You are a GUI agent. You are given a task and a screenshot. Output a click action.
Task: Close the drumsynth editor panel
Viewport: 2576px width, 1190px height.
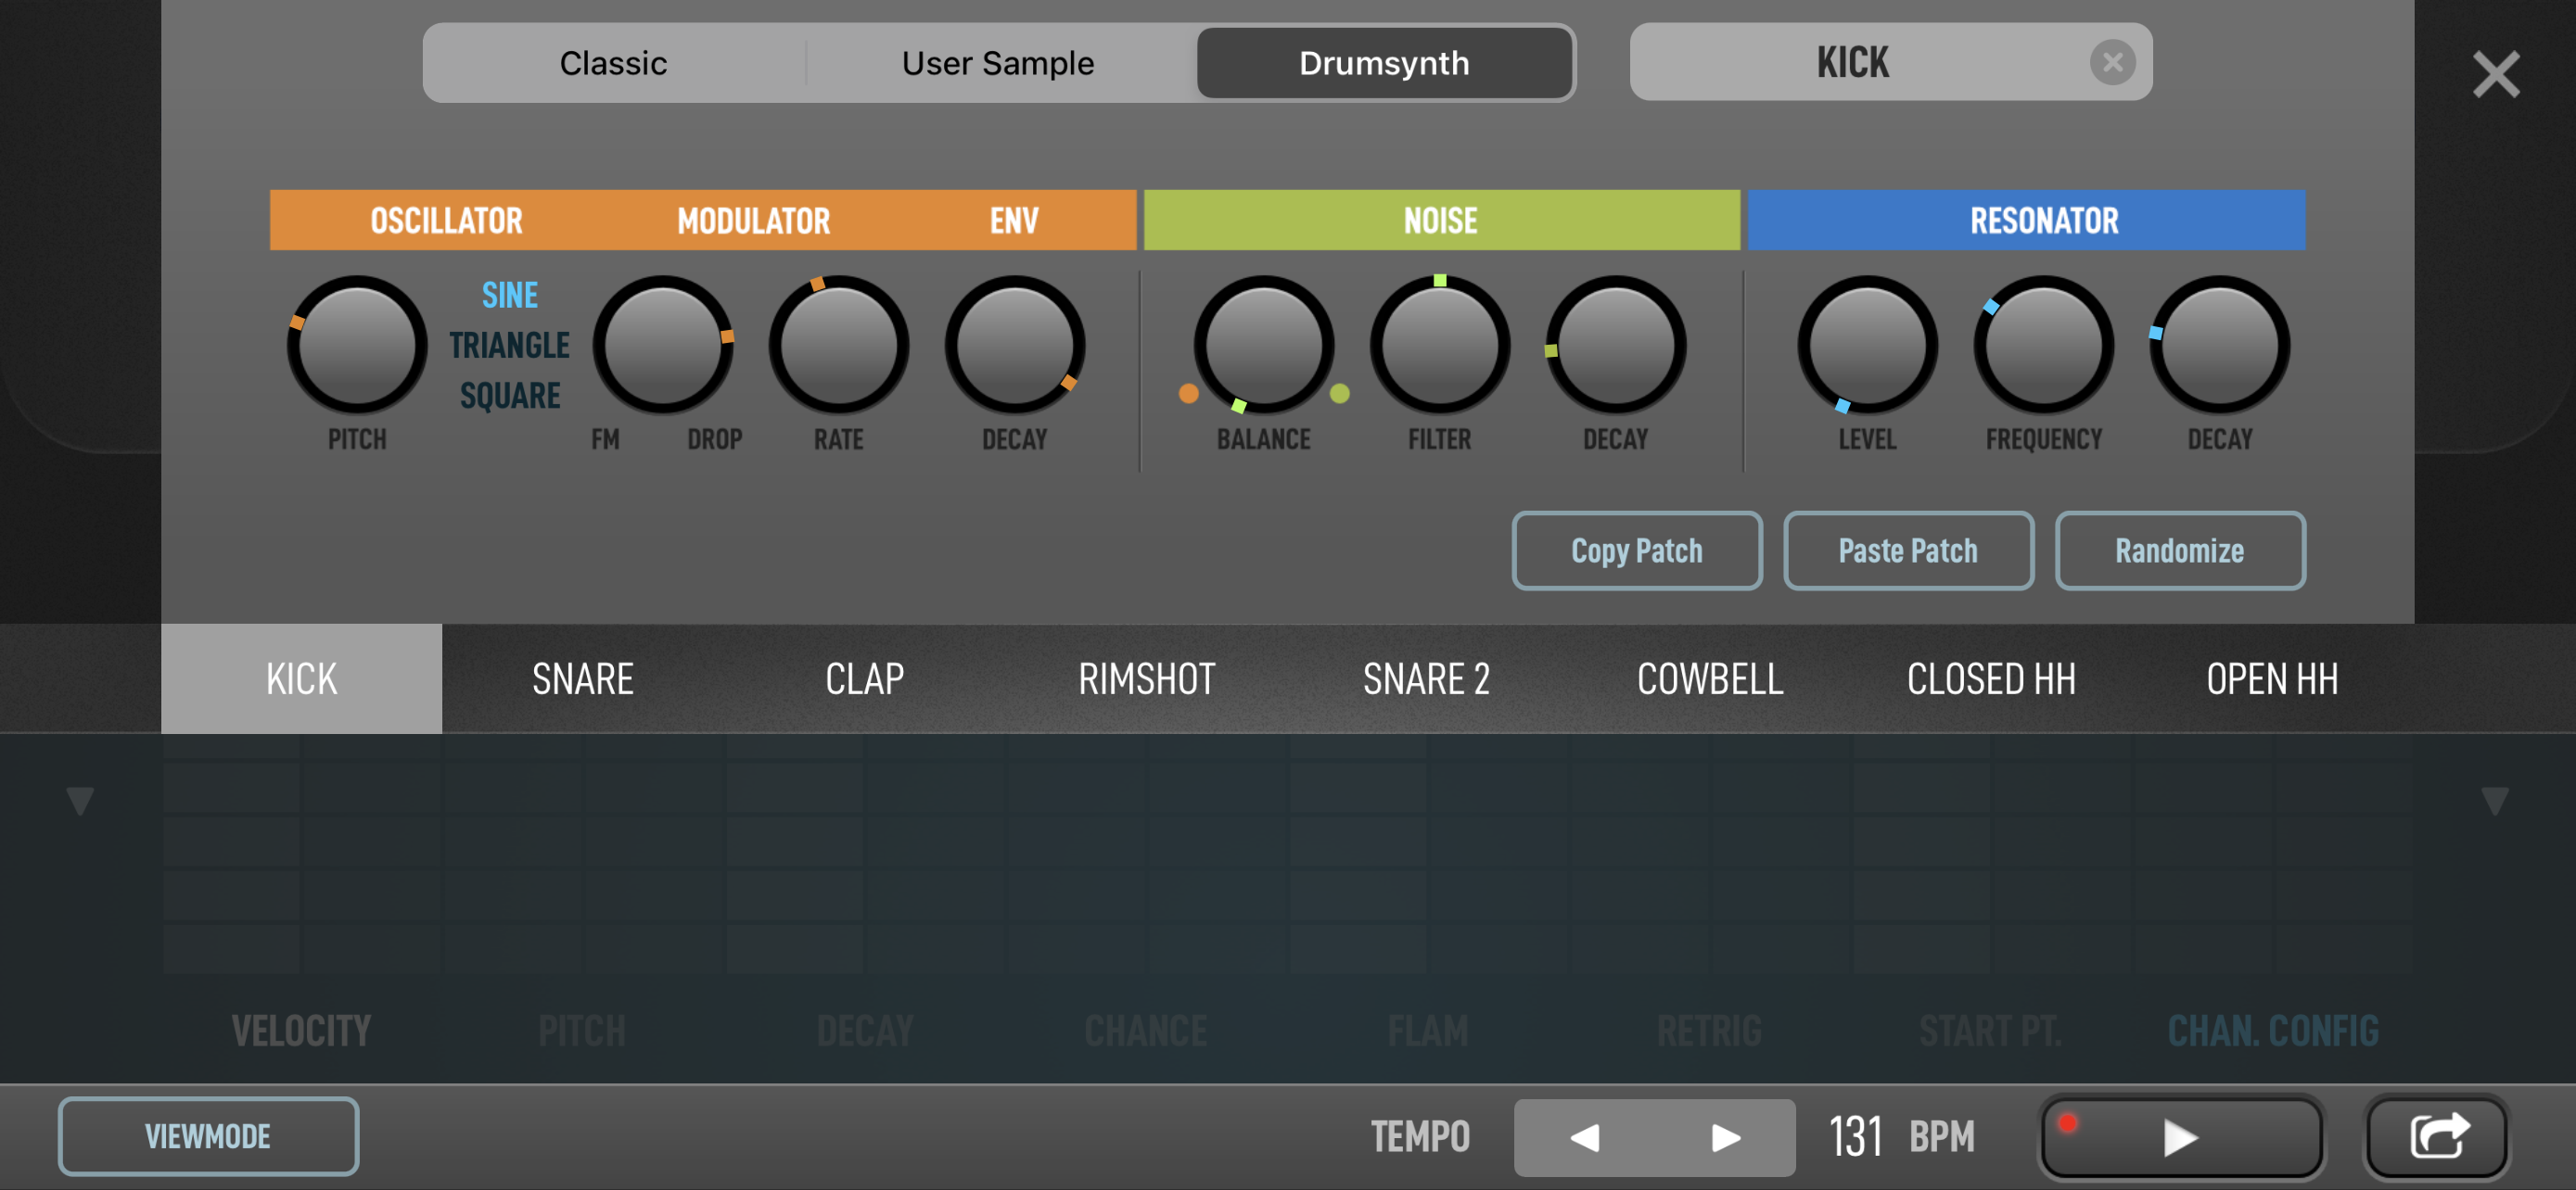pos(2495,75)
